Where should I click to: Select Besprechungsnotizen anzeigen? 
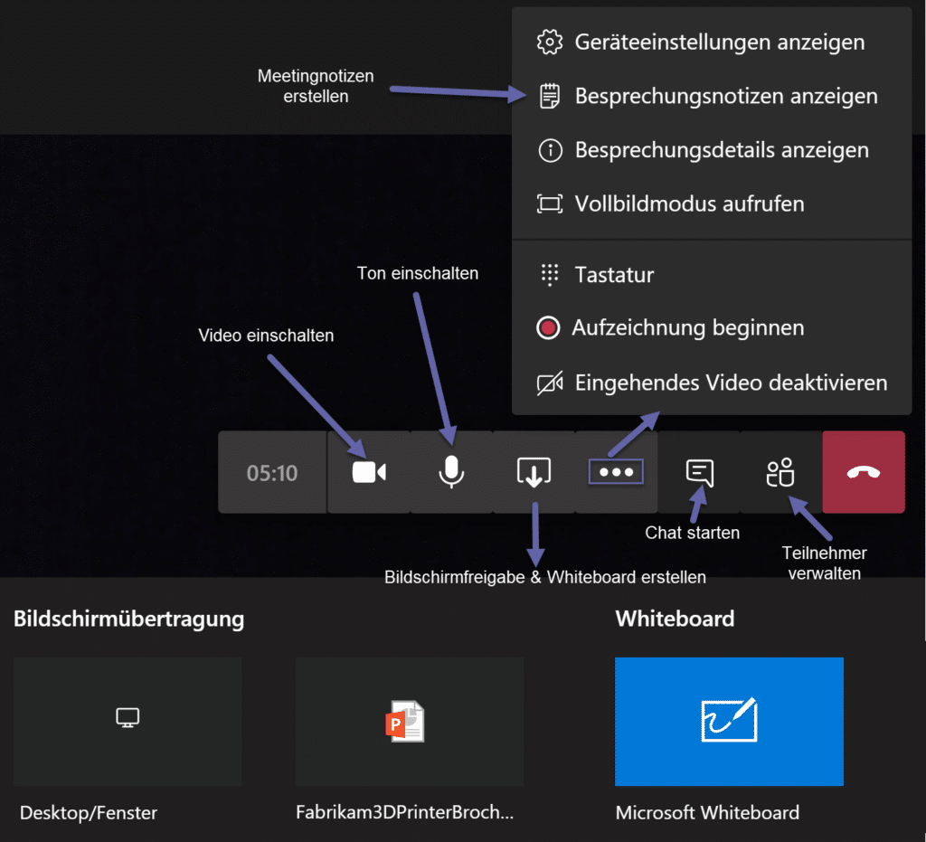tap(725, 96)
